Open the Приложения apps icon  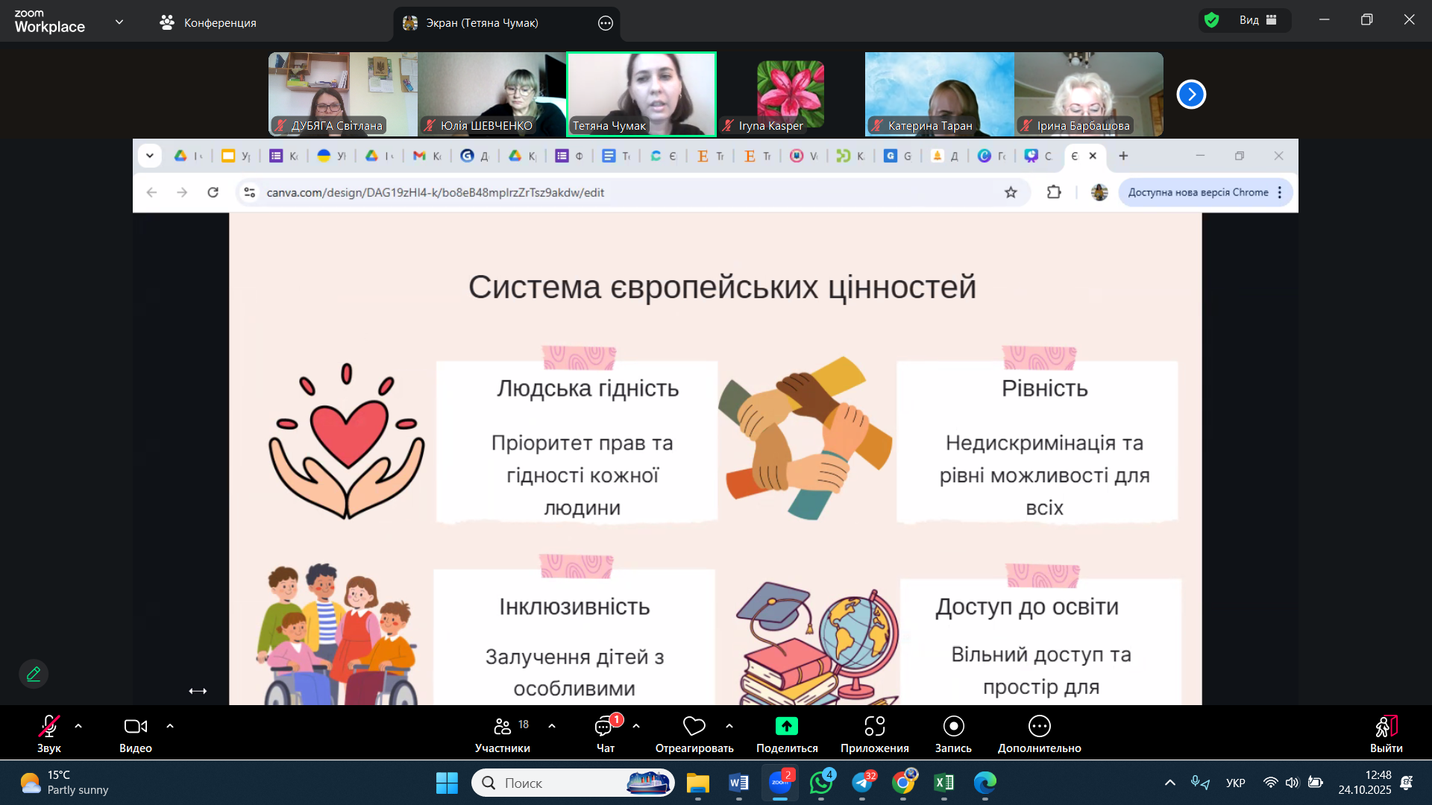(874, 727)
